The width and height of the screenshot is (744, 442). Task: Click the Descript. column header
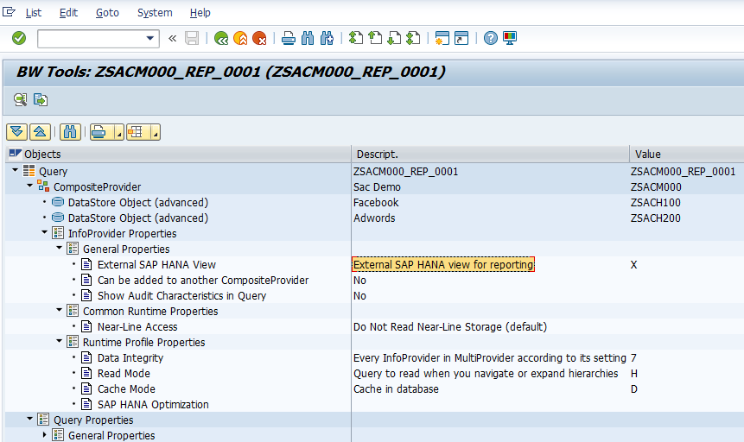pyautogui.click(x=491, y=155)
